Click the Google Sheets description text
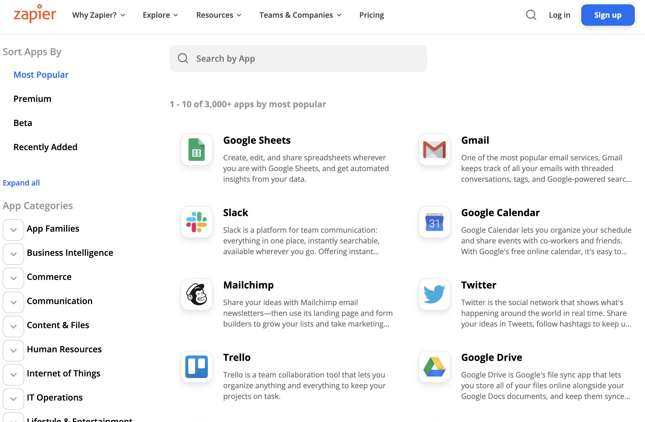Viewport: 645px width, 422px height. click(x=306, y=168)
